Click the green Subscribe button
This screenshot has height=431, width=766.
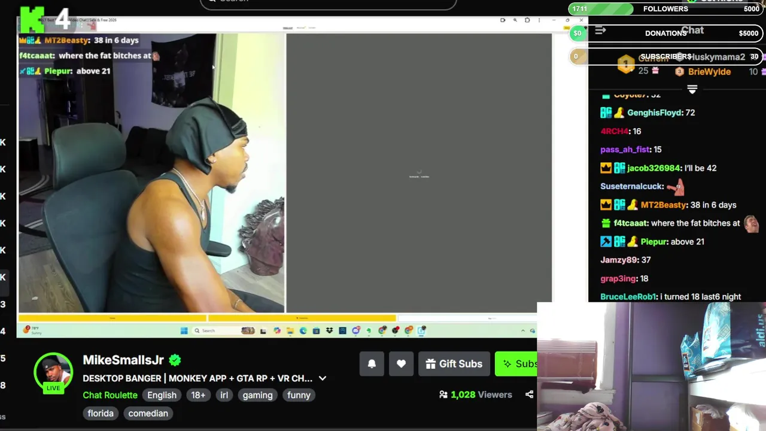click(516, 363)
